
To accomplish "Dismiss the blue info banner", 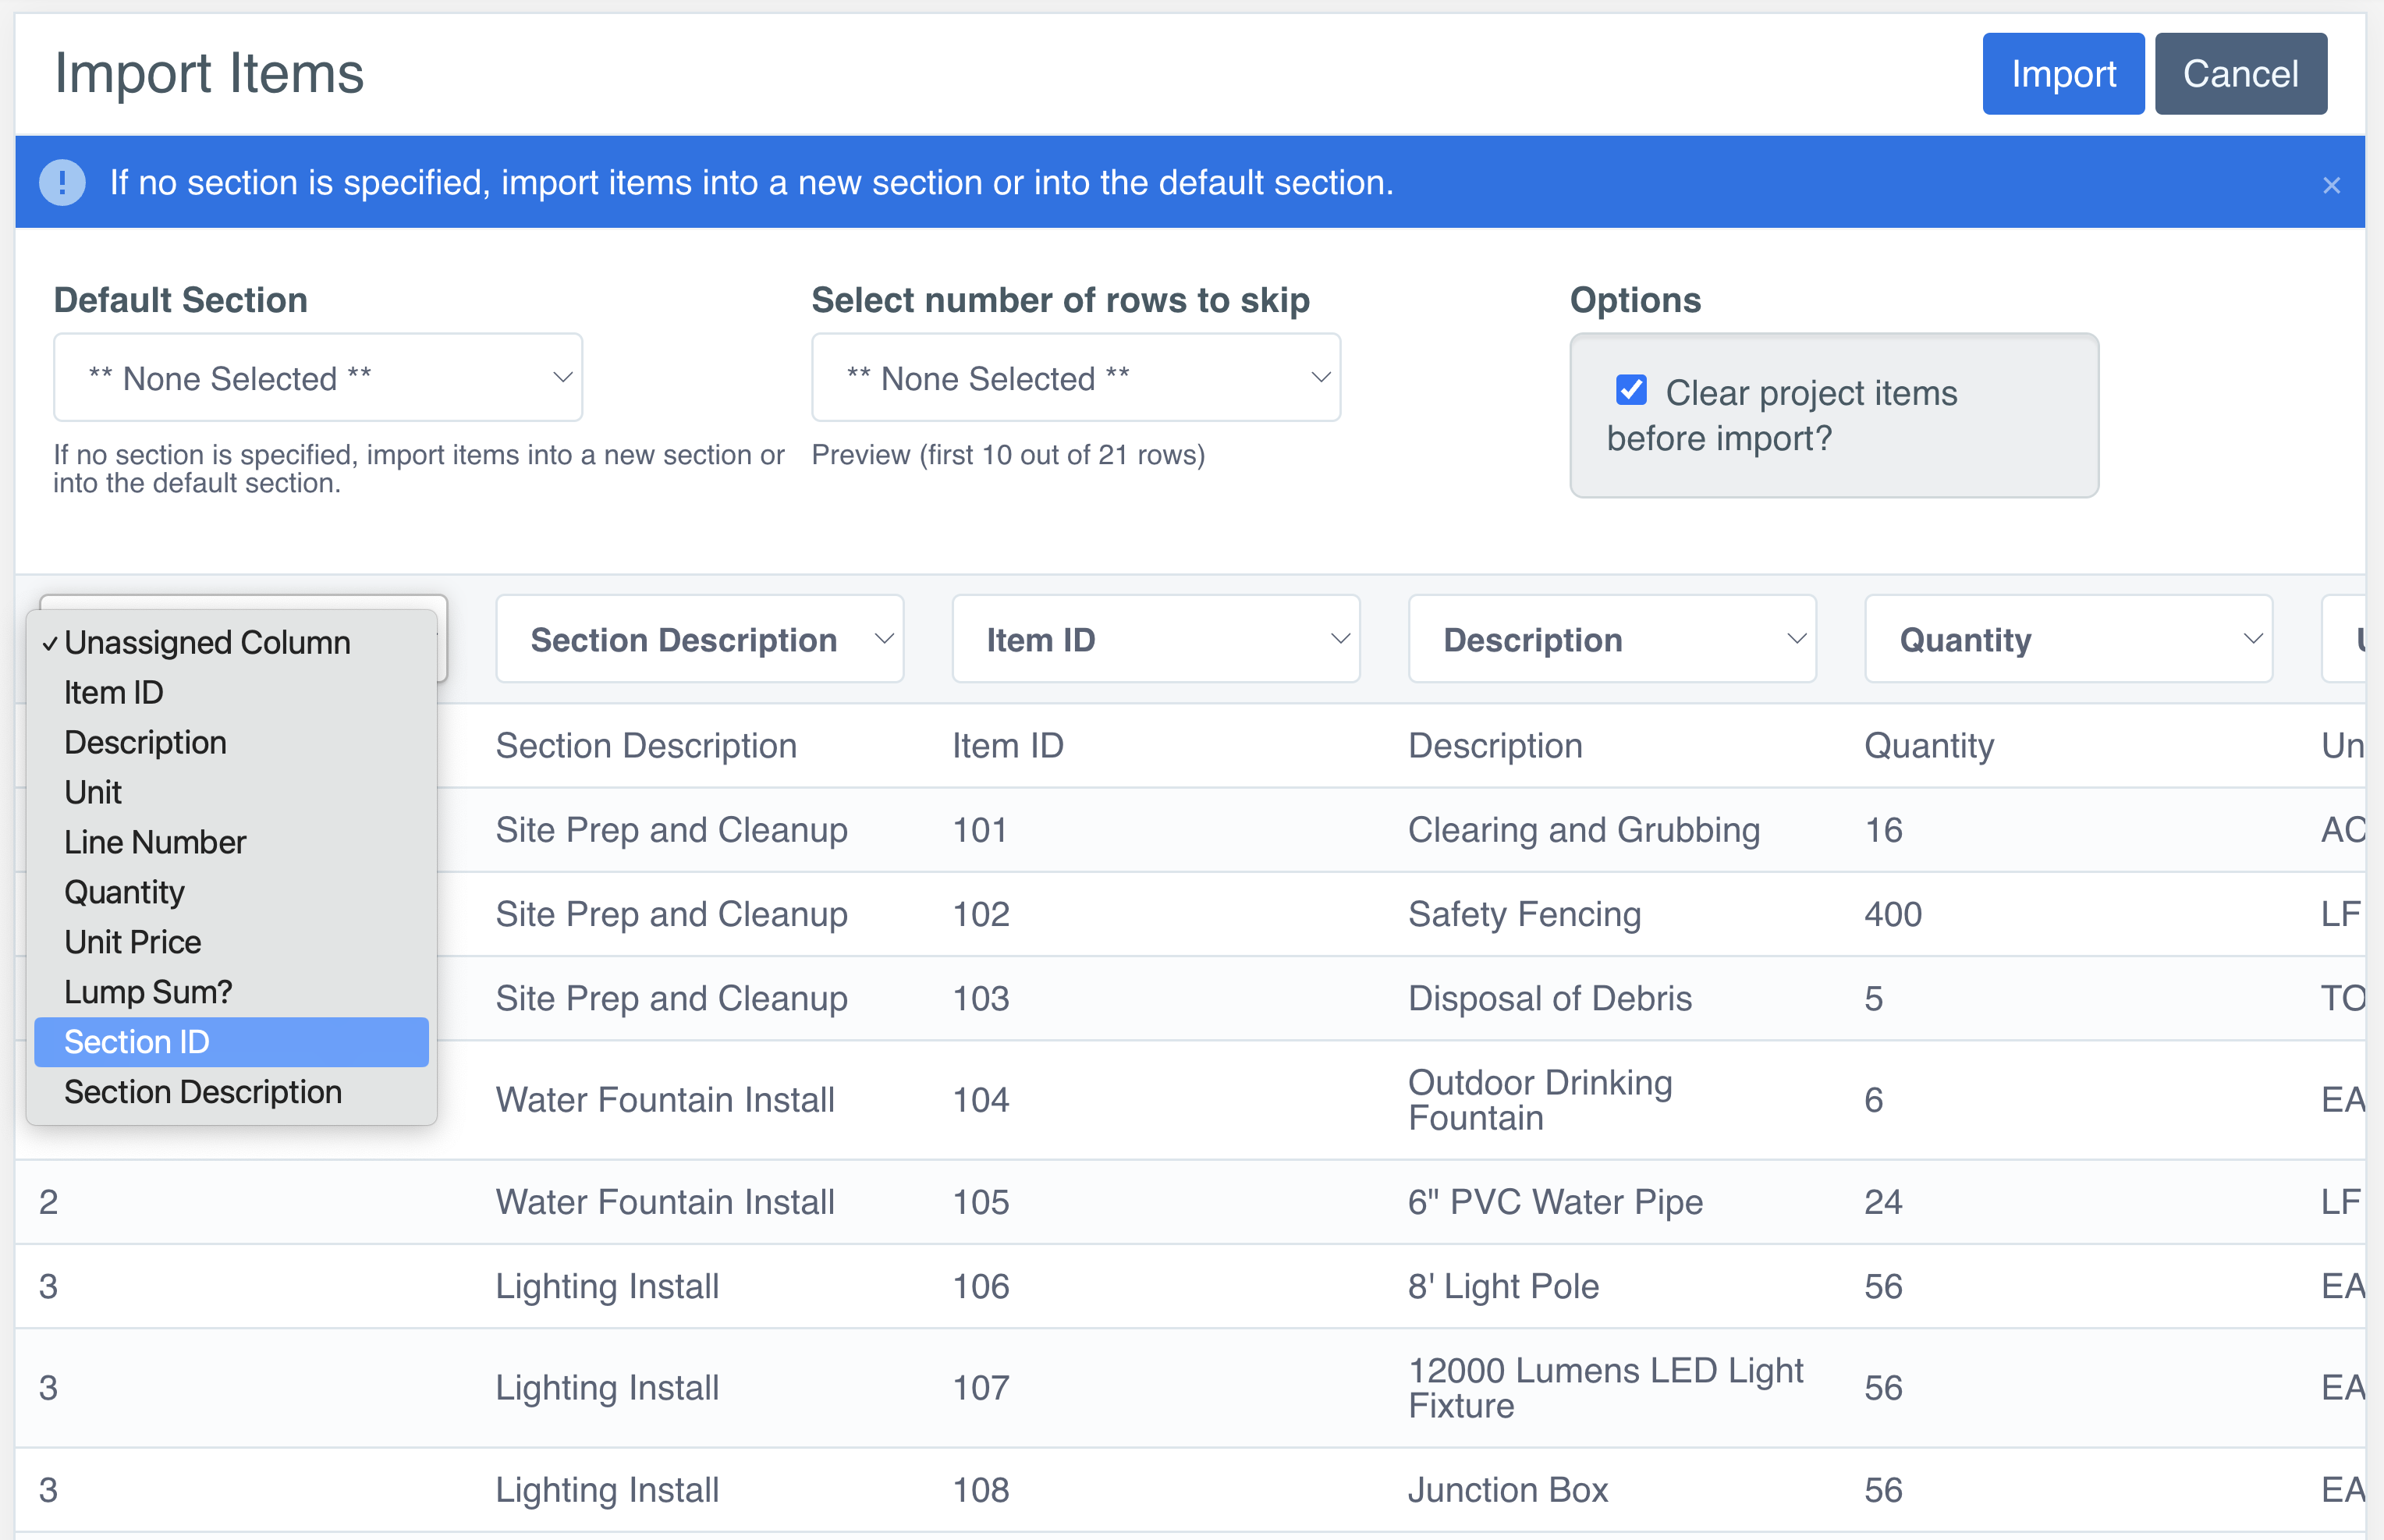I will [2330, 185].
